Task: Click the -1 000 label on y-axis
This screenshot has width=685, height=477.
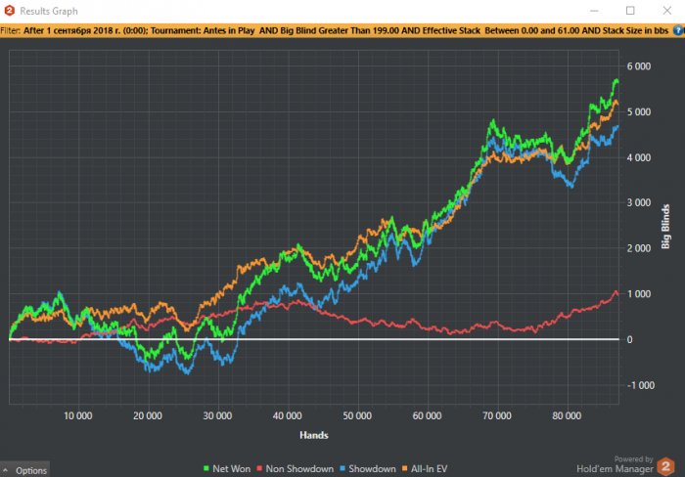Action: 636,385
